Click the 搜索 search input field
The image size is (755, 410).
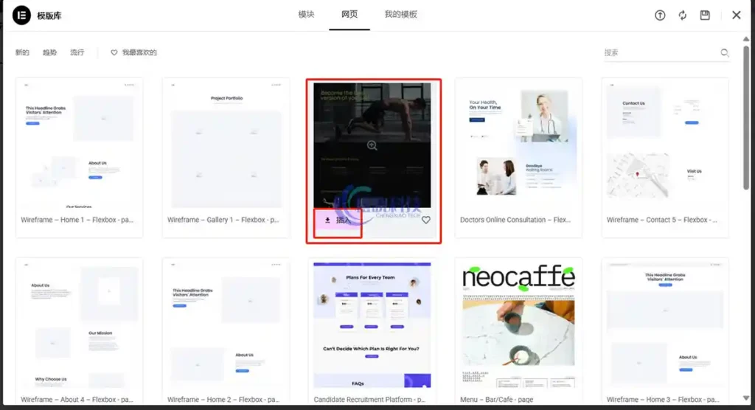(660, 53)
